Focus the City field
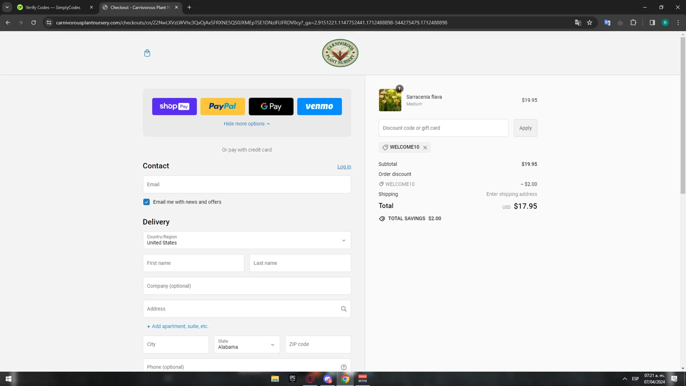 click(x=176, y=344)
